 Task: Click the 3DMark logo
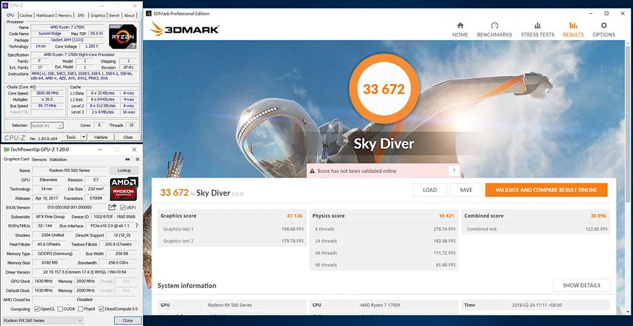184,29
